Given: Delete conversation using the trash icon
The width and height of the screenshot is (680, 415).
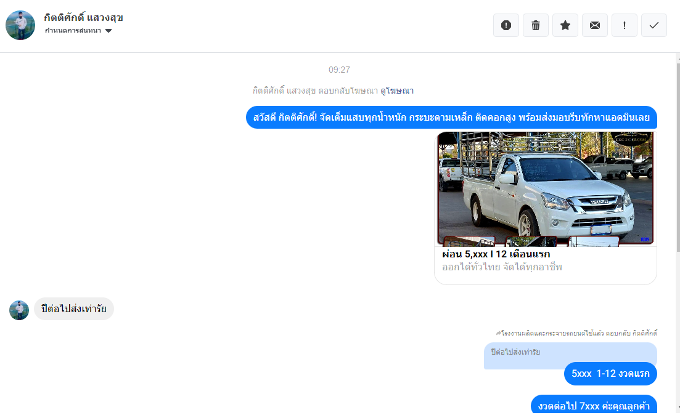Looking at the screenshot, I should pos(536,25).
